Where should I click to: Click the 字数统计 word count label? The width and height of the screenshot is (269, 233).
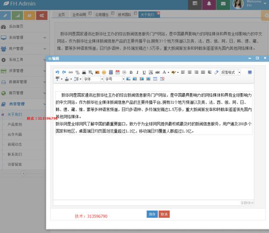tap(247, 203)
